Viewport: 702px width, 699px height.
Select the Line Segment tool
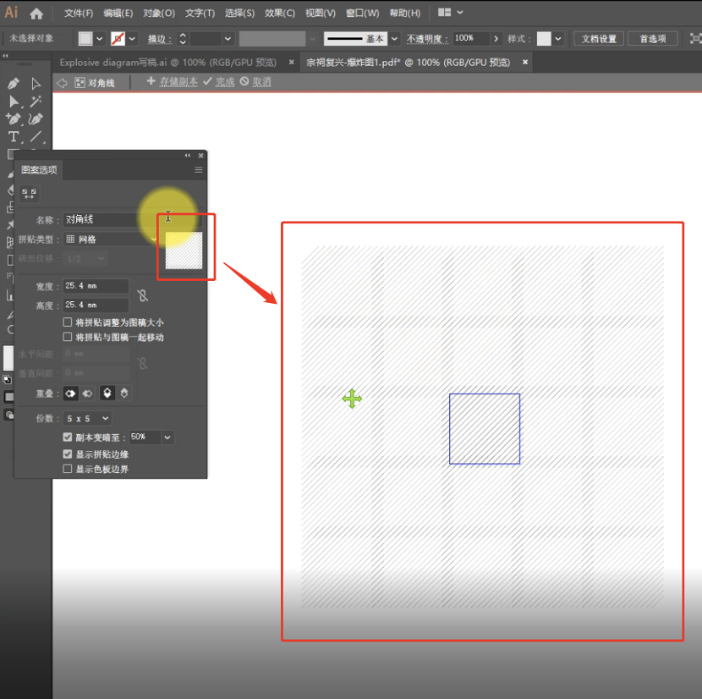pos(36,136)
